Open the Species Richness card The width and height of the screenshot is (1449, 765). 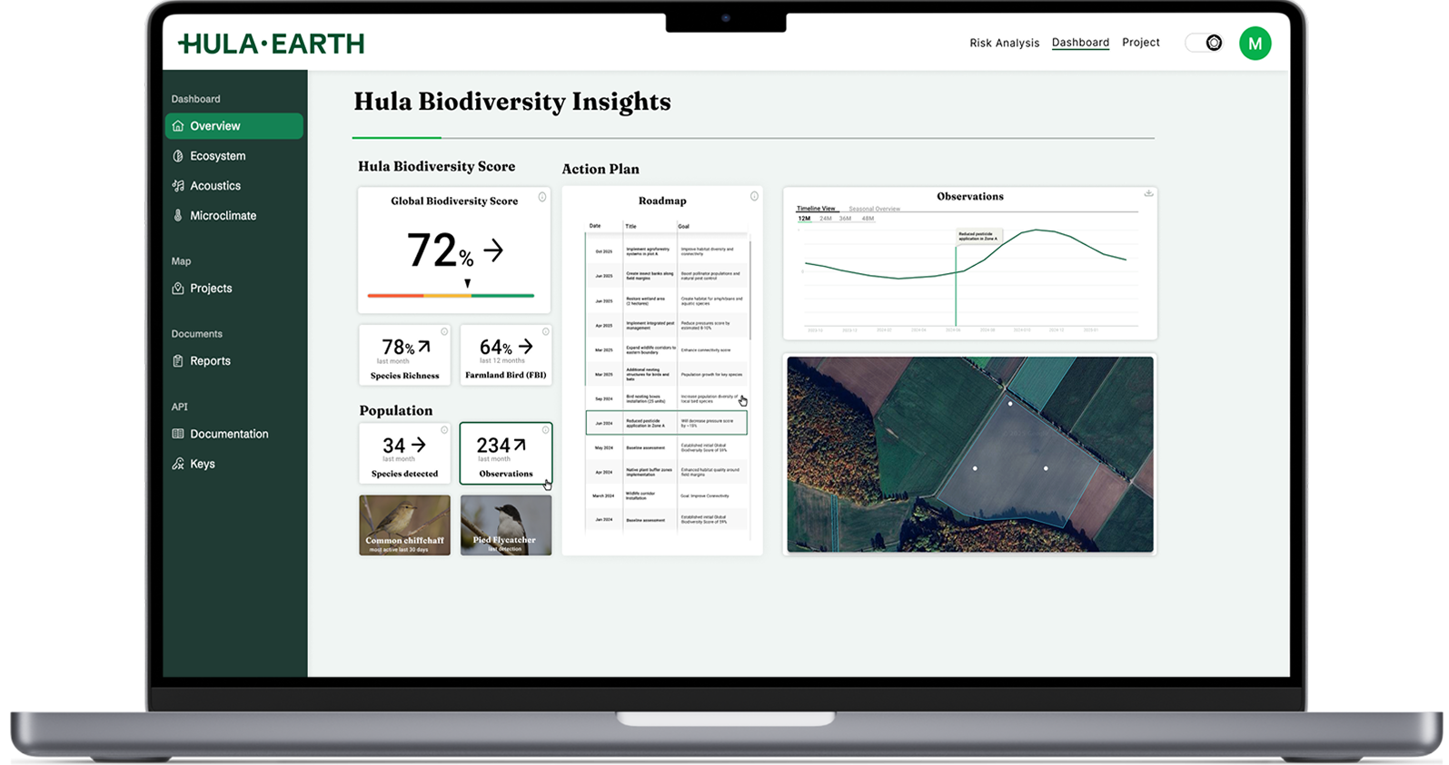point(404,355)
